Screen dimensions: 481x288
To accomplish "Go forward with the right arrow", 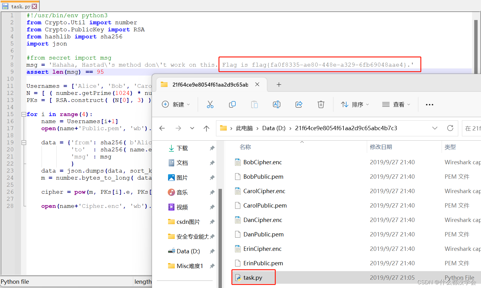I will point(178,128).
